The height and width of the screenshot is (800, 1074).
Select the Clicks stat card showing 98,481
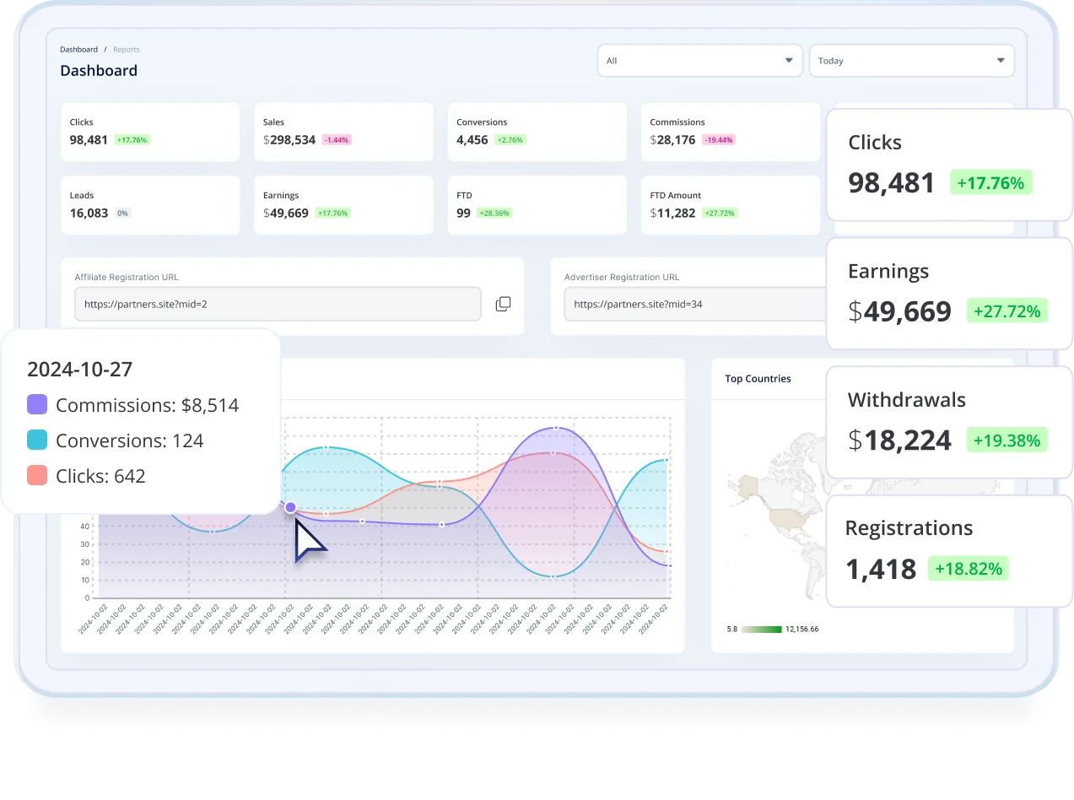(x=149, y=132)
